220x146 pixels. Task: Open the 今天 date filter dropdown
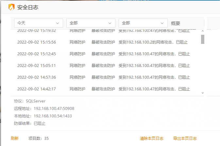tap(39, 23)
